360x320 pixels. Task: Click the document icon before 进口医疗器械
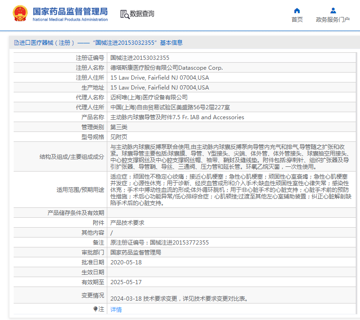pyautogui.click(x=16, y=42)
